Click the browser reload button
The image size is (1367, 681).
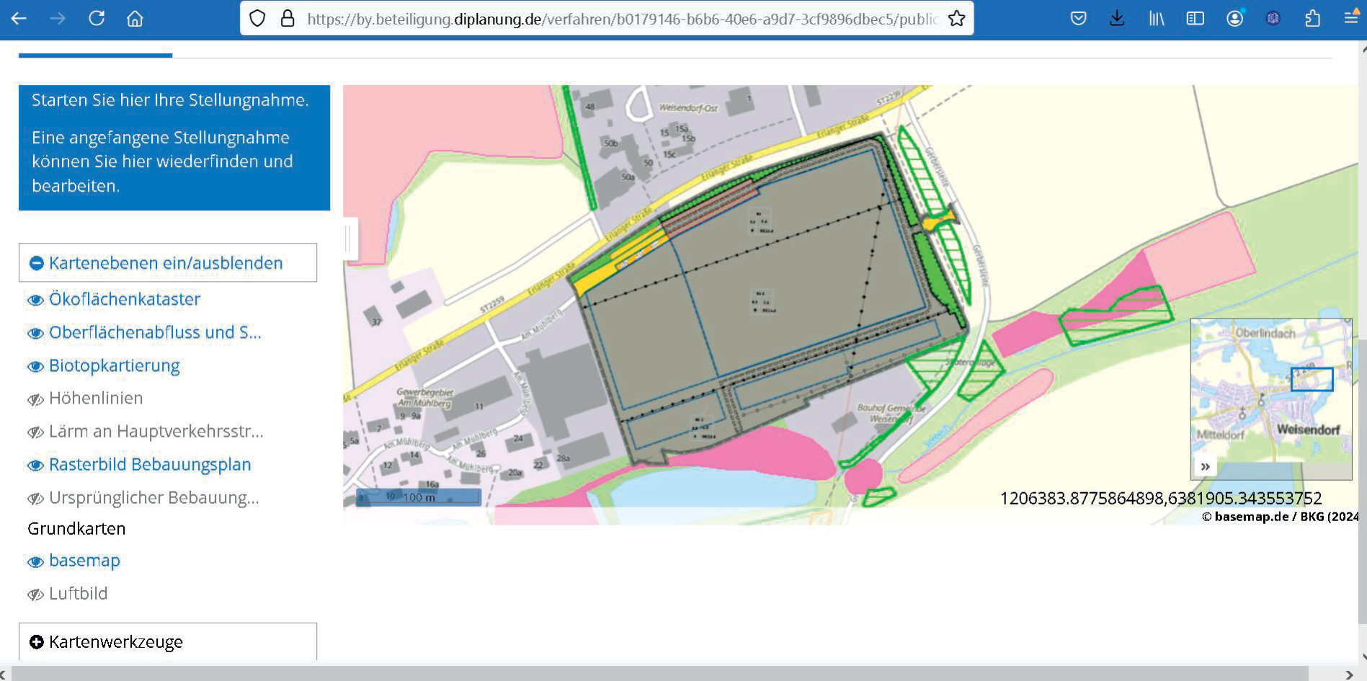pos(97,19)
